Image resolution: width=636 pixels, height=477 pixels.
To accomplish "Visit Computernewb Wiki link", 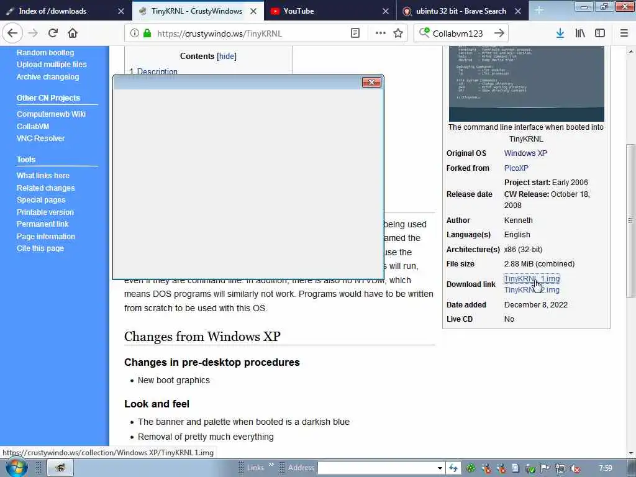I will click(x=51, y=114).
